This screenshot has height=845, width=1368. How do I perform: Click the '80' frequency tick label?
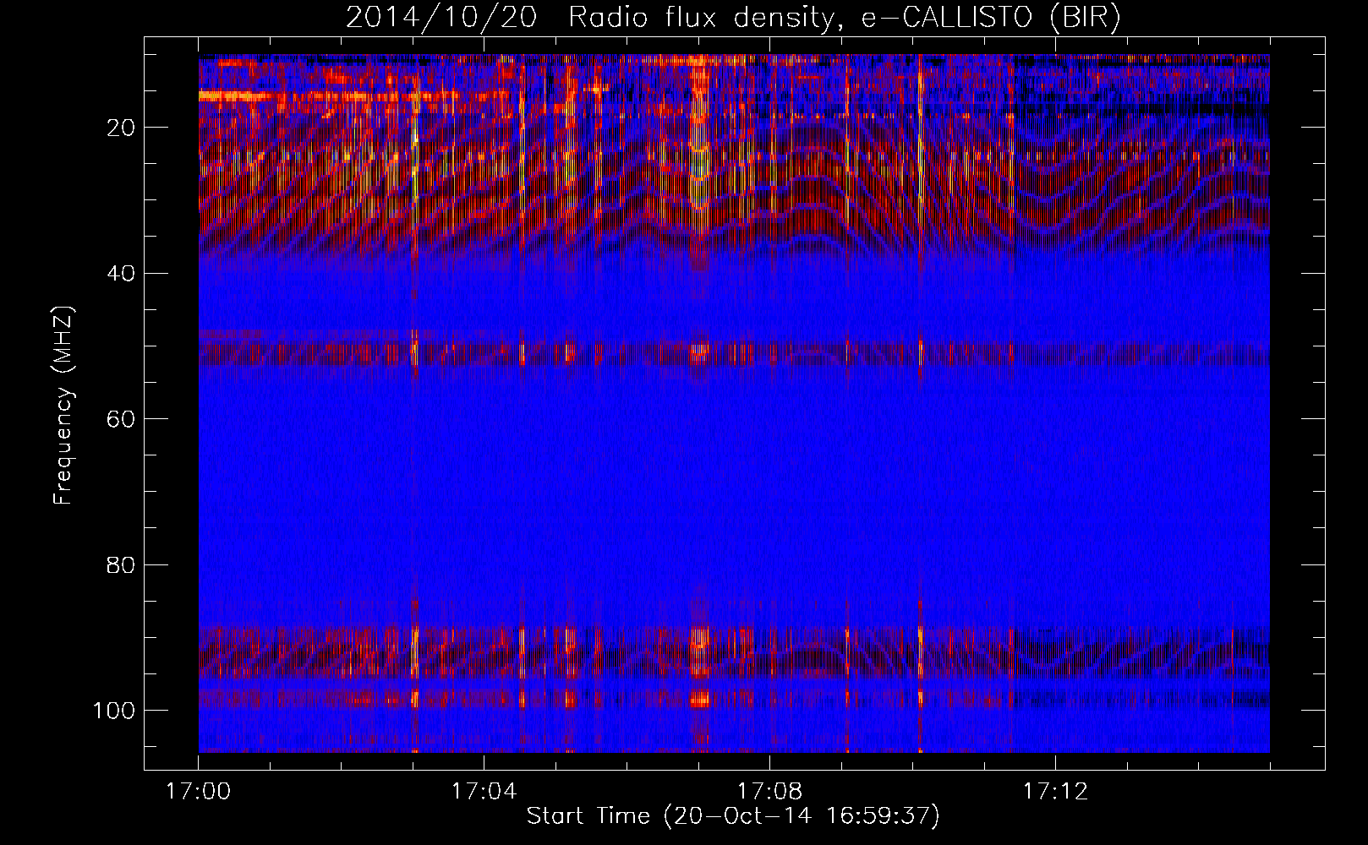[x=121, y=564]
